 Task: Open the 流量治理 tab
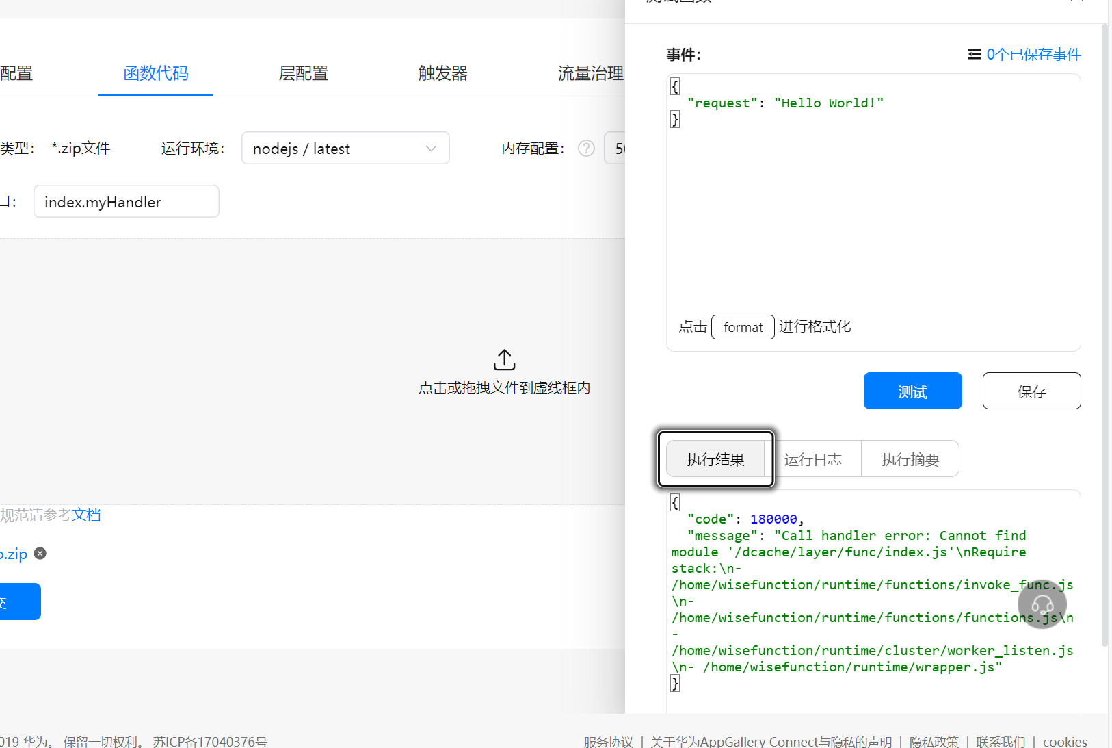(x=591, y=73)
